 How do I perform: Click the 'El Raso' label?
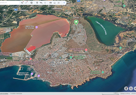click(125, 18)
